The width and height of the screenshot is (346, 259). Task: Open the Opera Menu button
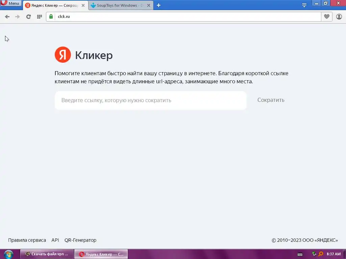[x=11, y=3]
